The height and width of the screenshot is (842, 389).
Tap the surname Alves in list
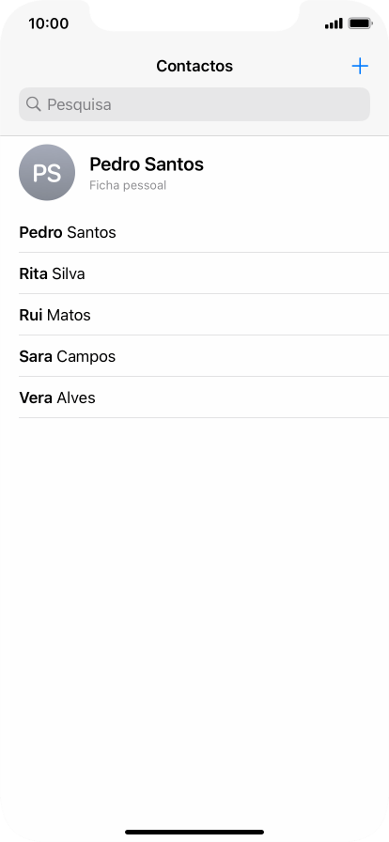tap(76, 398)
